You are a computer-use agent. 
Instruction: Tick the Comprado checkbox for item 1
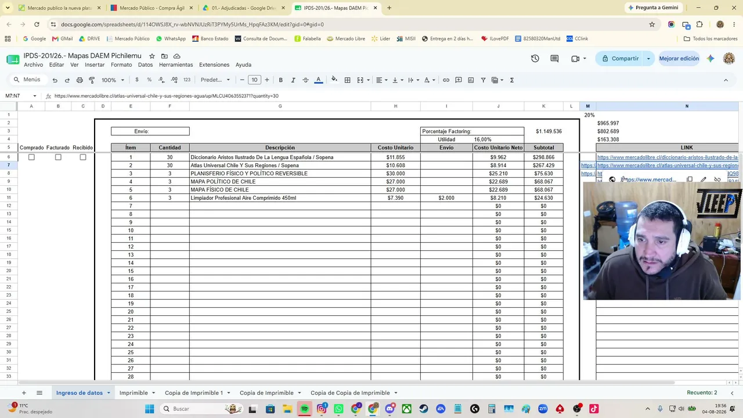(31, 157)
